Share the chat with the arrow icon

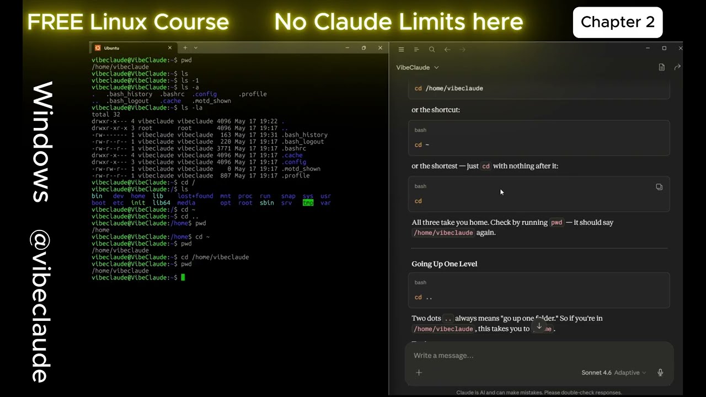pyautogui.click(x=677, y=67)
